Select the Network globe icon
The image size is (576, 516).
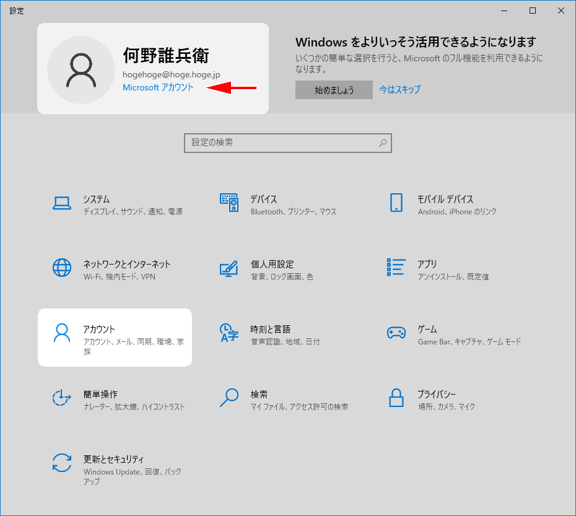point(62,268)
